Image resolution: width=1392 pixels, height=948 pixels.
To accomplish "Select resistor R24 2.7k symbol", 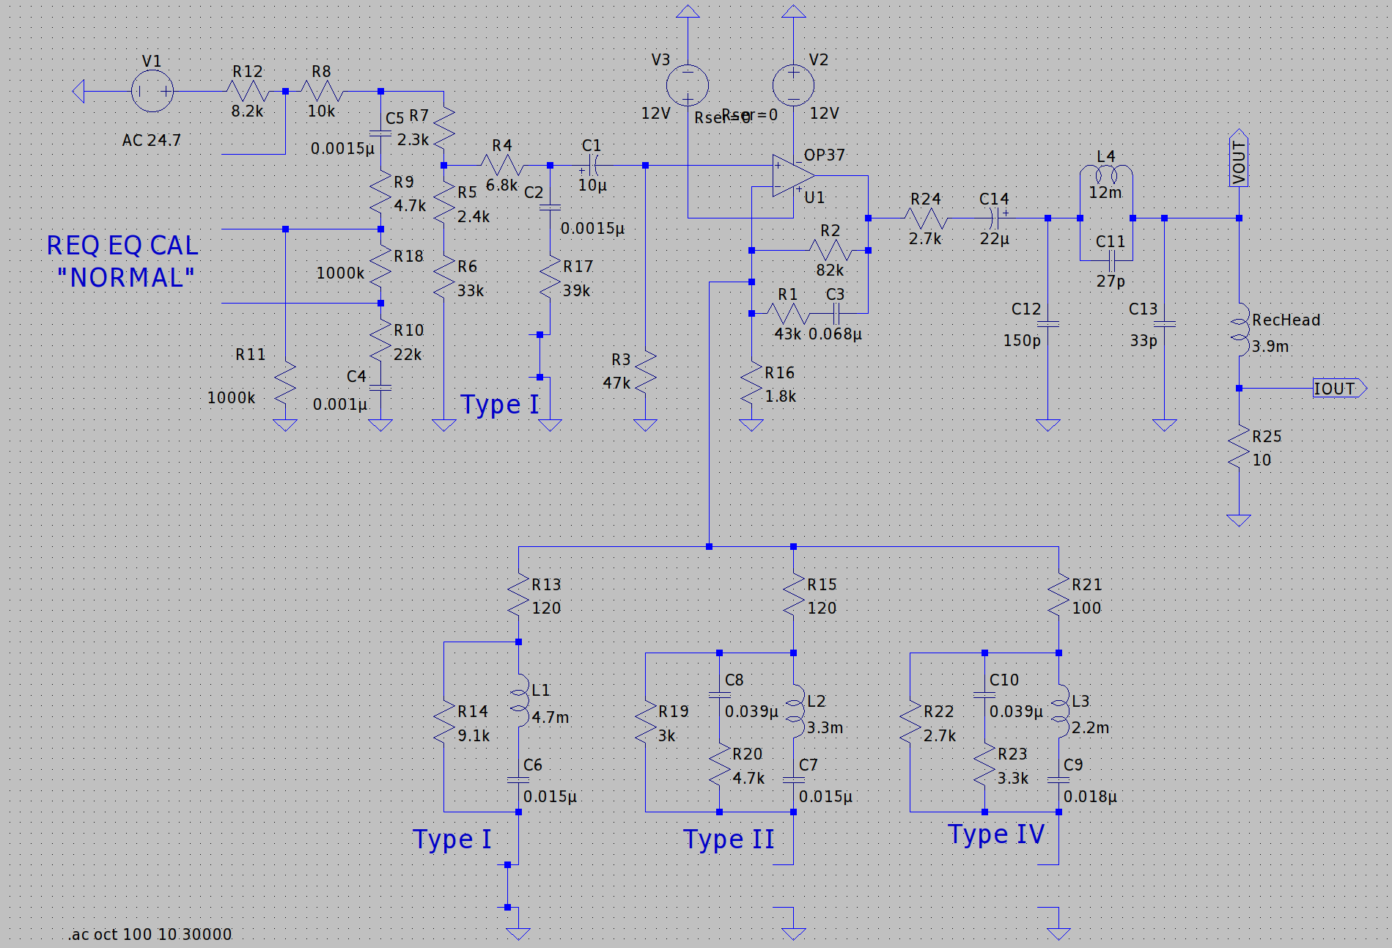I will click(x=926, y=218).
